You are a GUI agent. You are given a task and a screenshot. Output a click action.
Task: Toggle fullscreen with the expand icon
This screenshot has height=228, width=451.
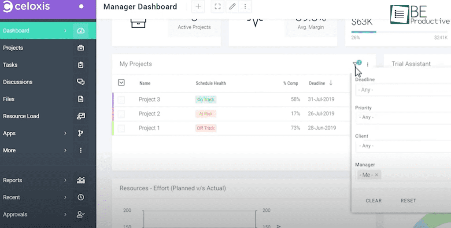[217, 7]
